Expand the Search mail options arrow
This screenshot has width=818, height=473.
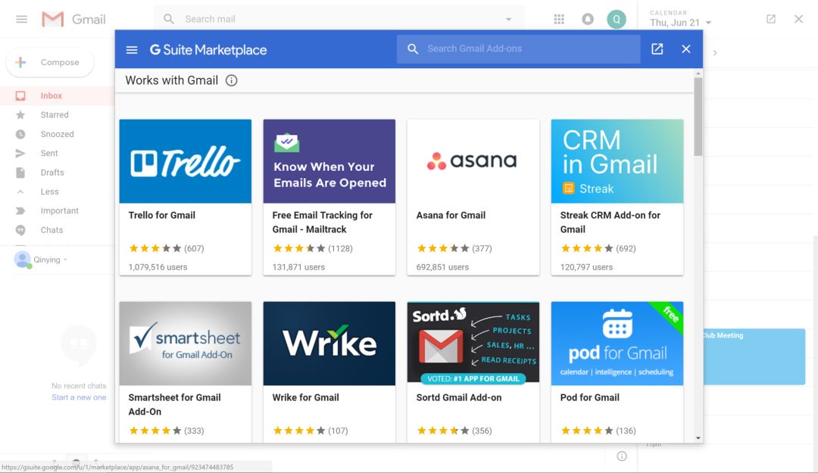[x=508, y=20]
